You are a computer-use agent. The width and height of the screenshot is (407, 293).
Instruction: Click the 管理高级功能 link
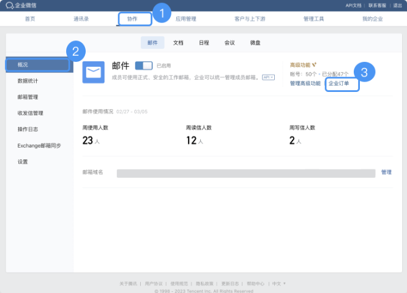point(305,83)
